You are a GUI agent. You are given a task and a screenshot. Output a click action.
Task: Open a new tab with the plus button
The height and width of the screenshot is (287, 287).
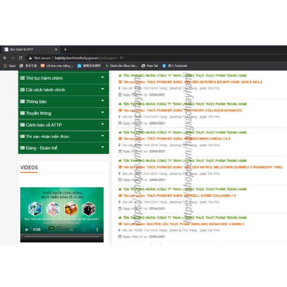[x=65, y=49]
